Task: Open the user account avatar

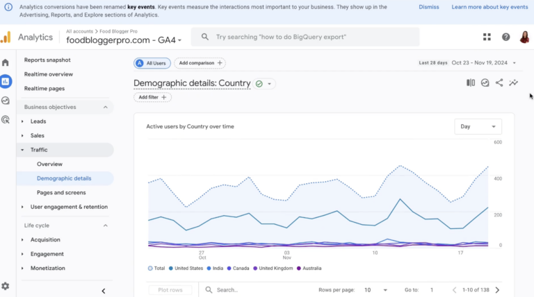Action: click(524, 37)
